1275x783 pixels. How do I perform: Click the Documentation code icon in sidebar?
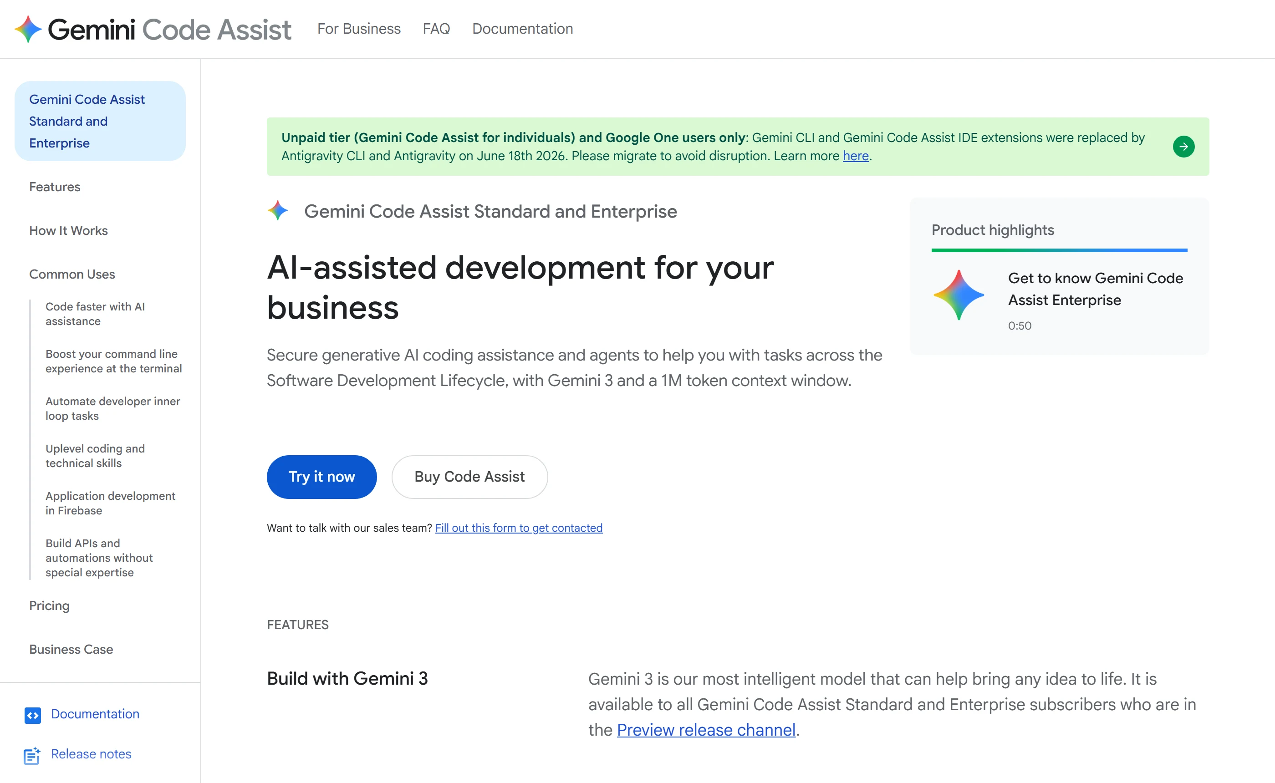pyautogui.click(x=33, y=715)
